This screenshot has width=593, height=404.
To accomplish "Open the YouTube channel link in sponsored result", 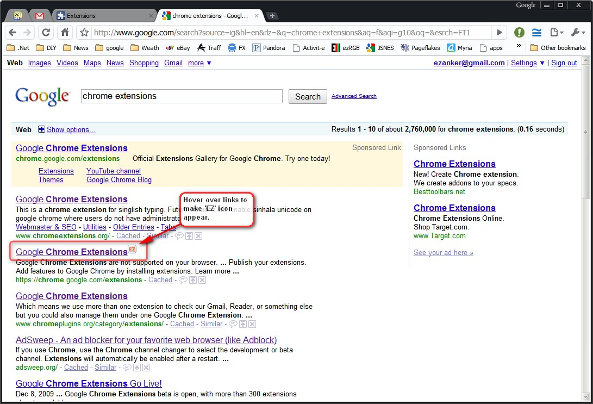I will click(114, 171).
